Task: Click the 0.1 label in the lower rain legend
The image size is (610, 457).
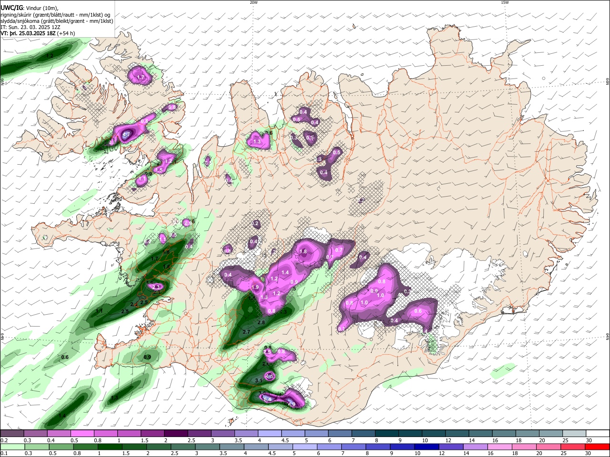Action: click(x=3, y=453)
